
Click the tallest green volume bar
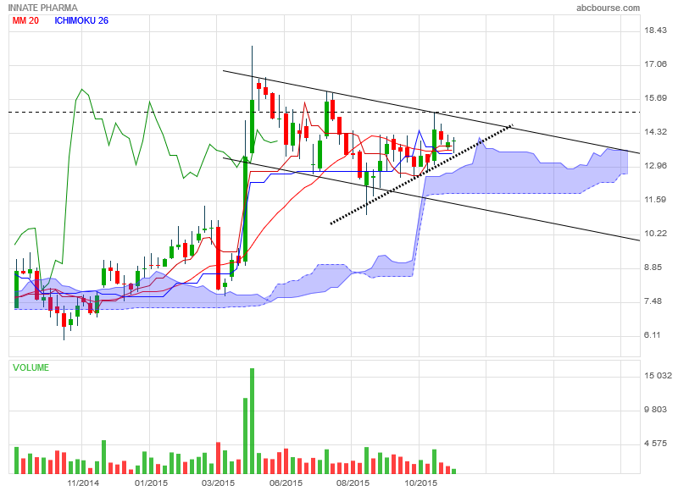[252, 421]
